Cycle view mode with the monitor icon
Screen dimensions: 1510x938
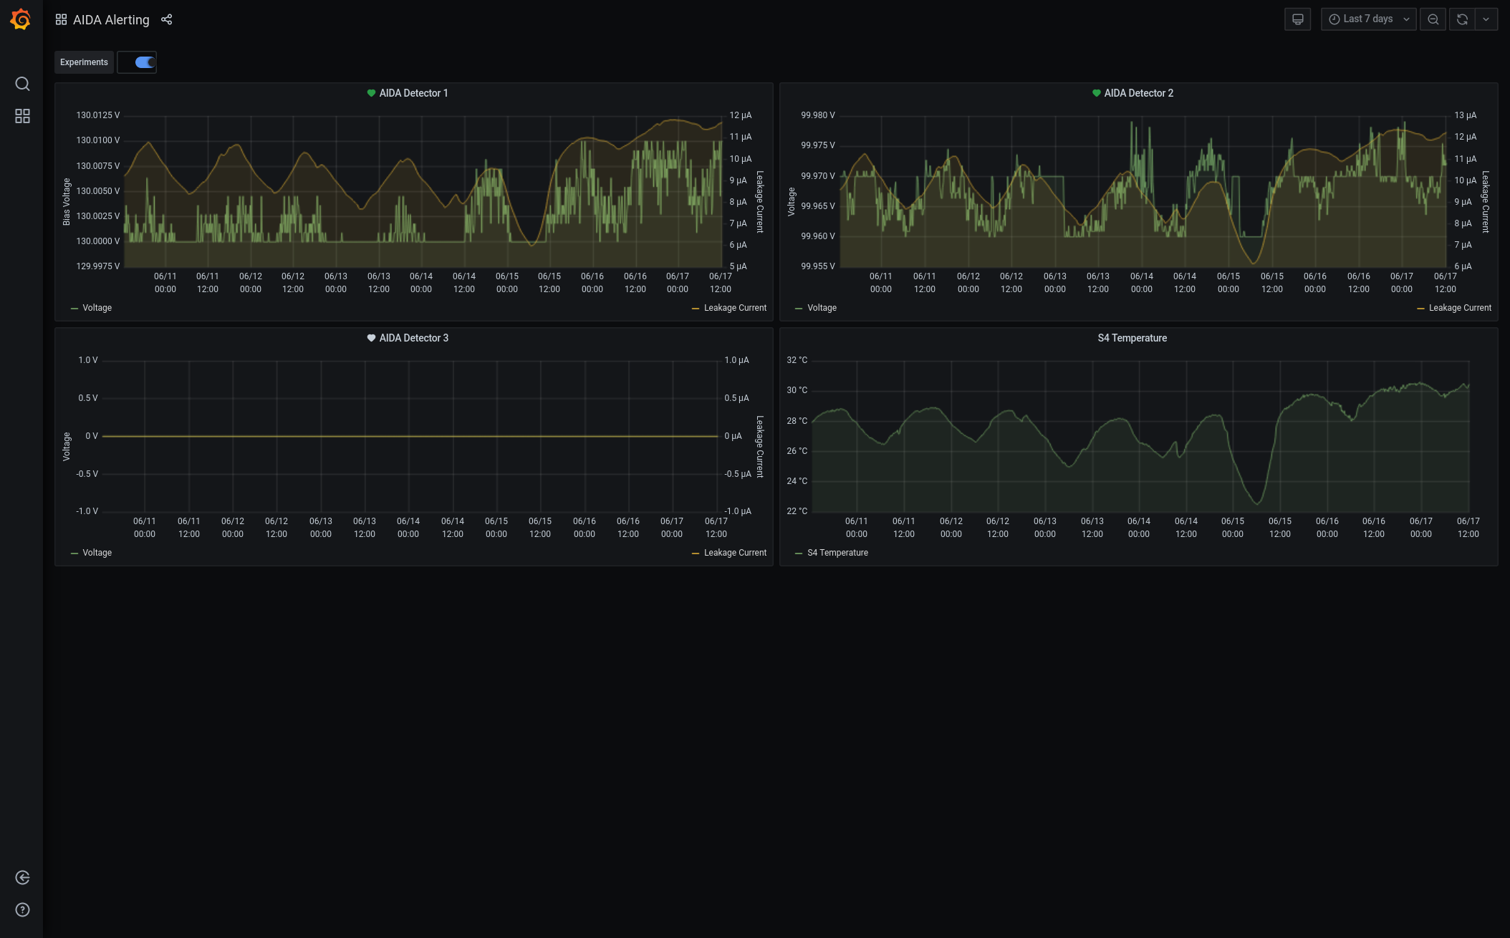pyautogui.click(x=1297, y=19)
